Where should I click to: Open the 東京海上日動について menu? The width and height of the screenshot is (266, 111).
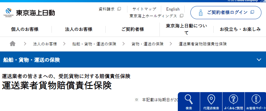(186, 29)
